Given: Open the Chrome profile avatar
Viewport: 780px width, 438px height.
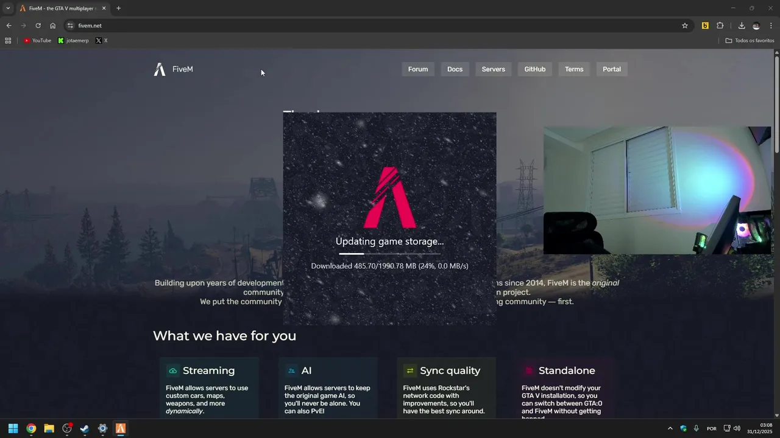Looking at the screenshot, I should [756, 26].
